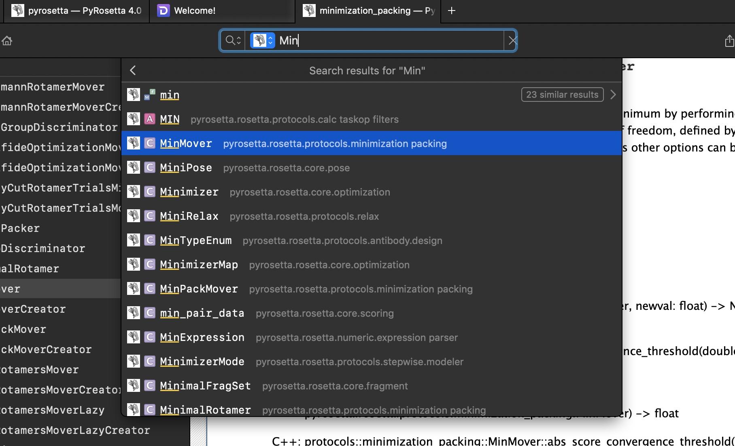This screenshot has height=446, width=735.
Task: Open the MiniPose search result
Action: tap(186, 168)
